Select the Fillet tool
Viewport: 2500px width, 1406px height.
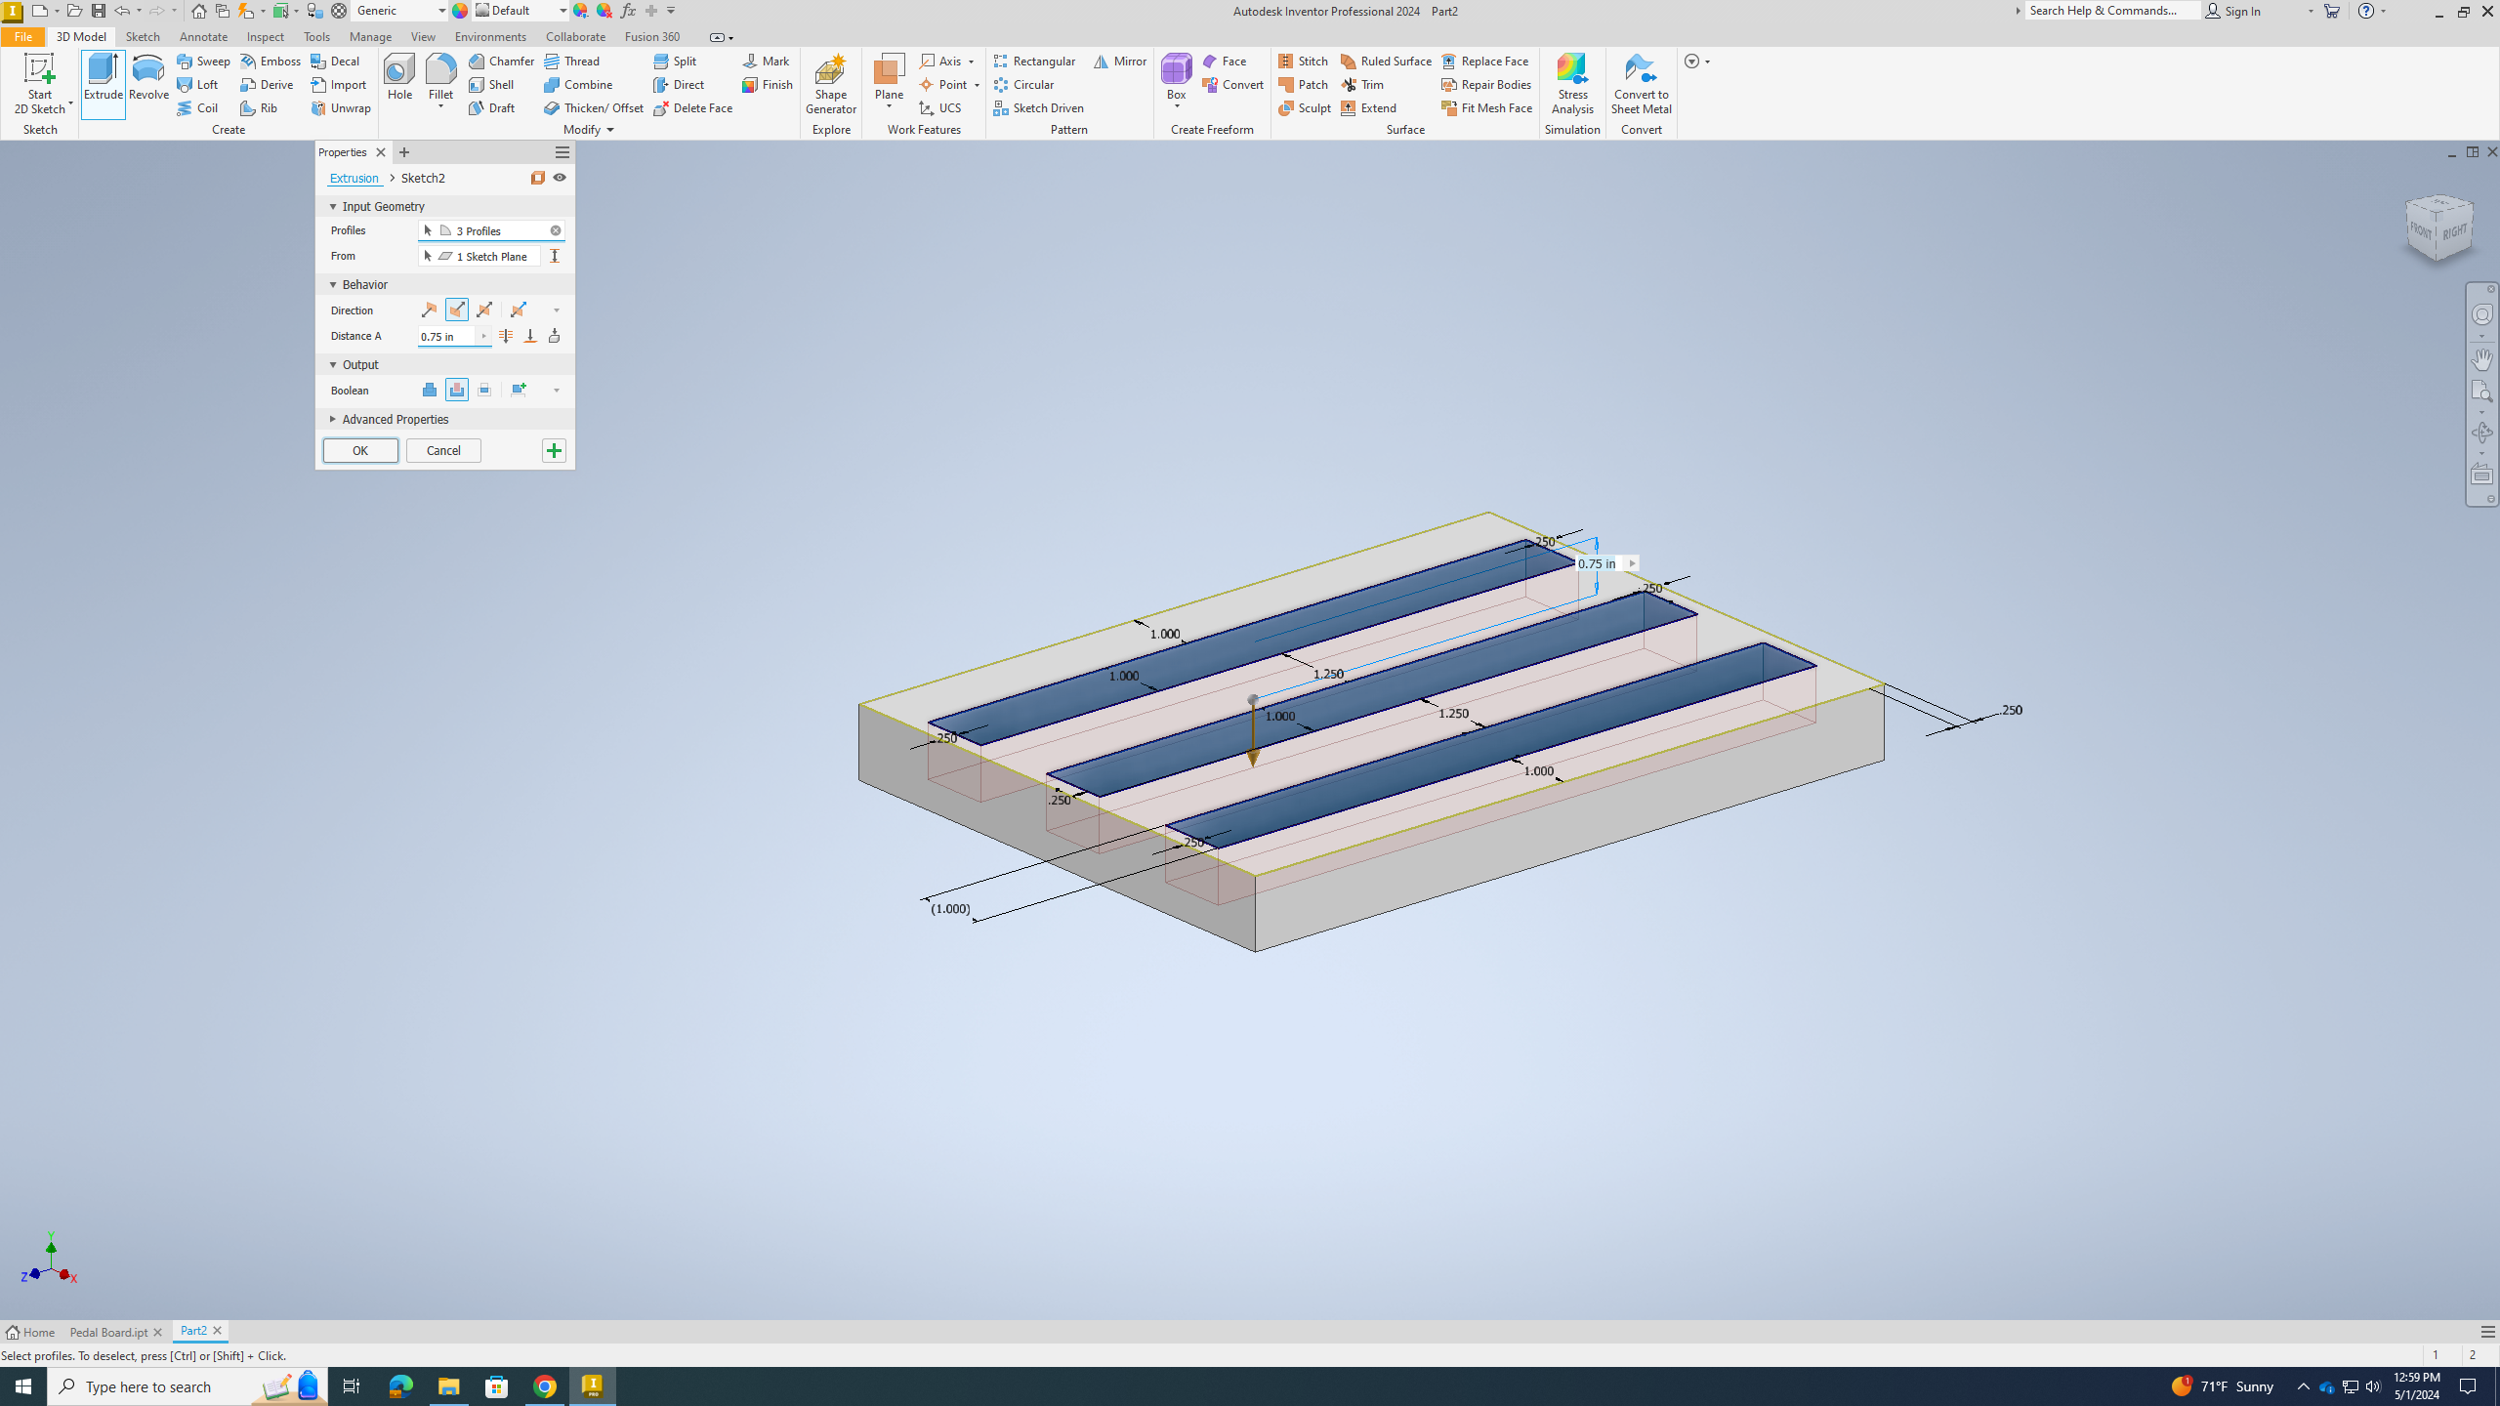440,78
